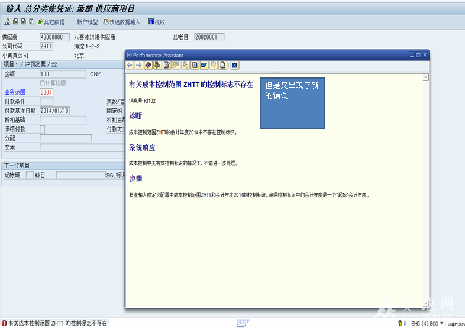The width and height of the screenshot is (465, 328).
Task: Open 帐户模型 account model
Action: (87, 22)
